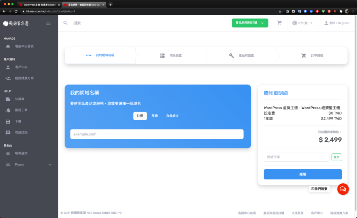357x218 pixels.
Task: Open footer link 客服中心首頁
Action: point(247,213)
